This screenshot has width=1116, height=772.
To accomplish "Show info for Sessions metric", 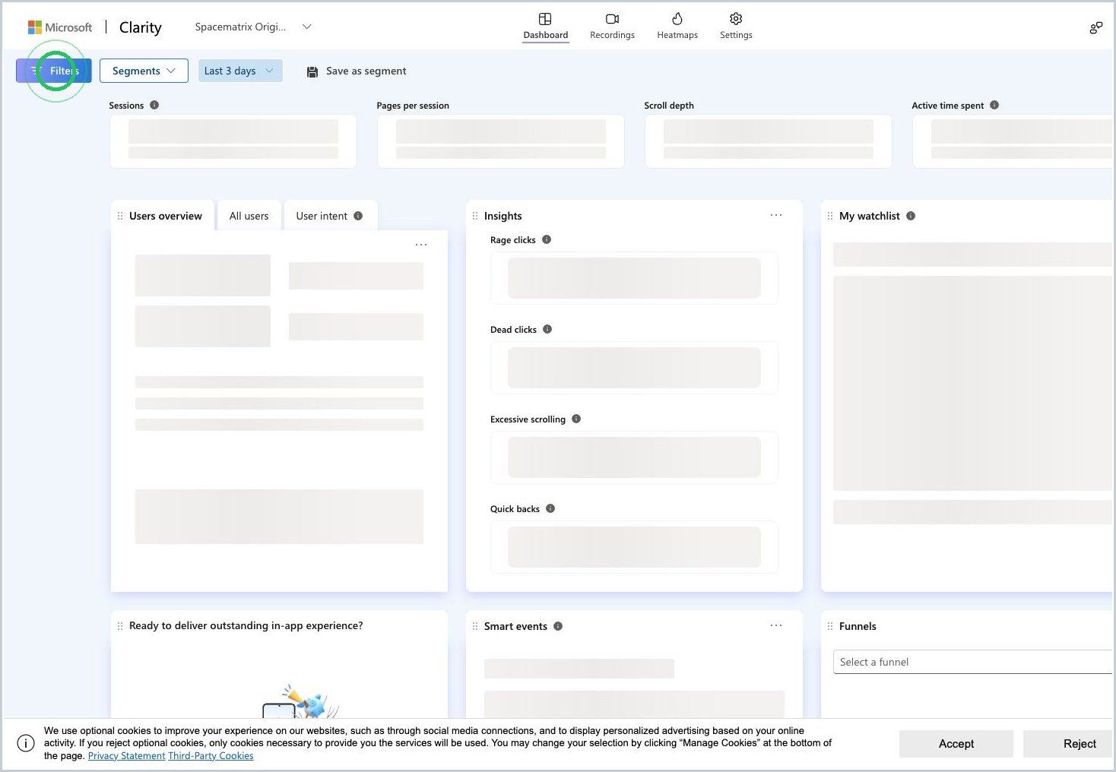I will (x=154, y=105).
